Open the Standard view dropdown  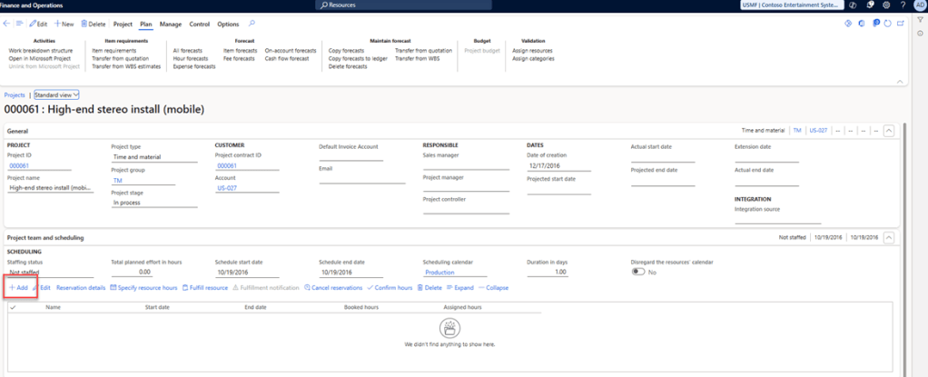click(57, 94)
